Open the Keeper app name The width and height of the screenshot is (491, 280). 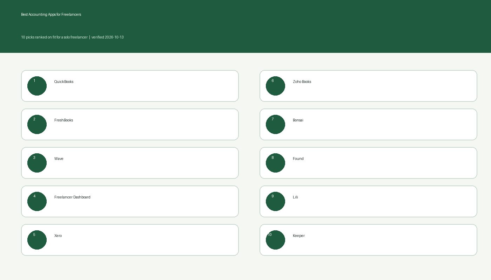(299, 236)
